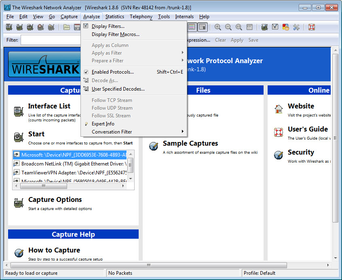This screenshot has height=280, width=342.
Task: Select the TeamViewerVPN Adapter interface
Action: click(x=70, y=173)
